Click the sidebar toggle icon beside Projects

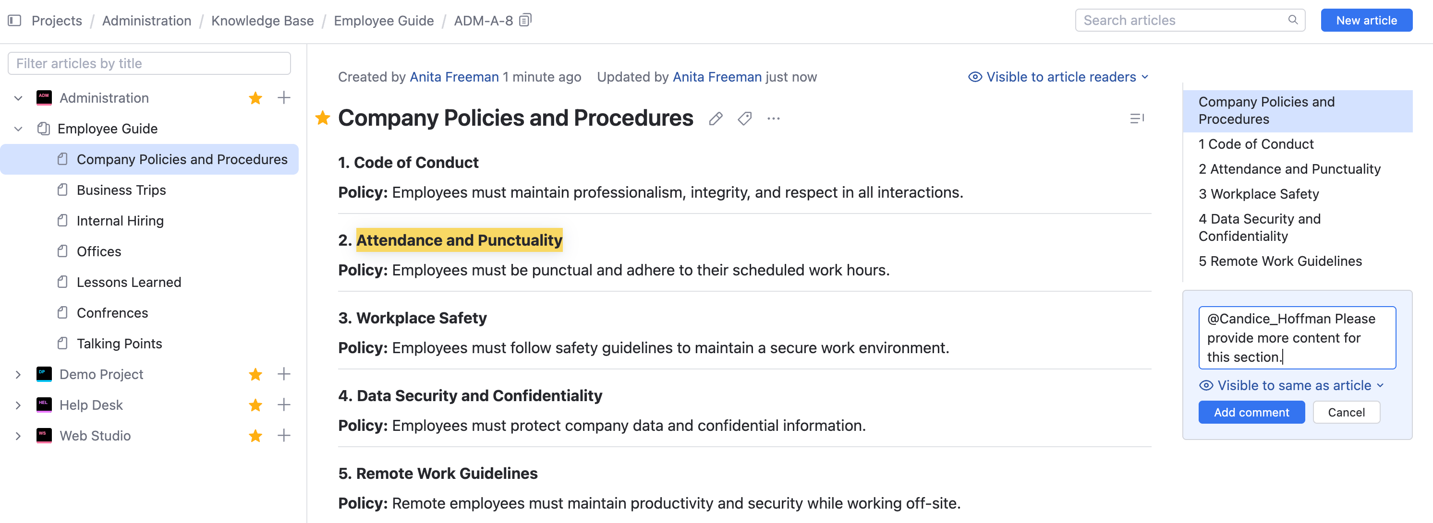14,21
